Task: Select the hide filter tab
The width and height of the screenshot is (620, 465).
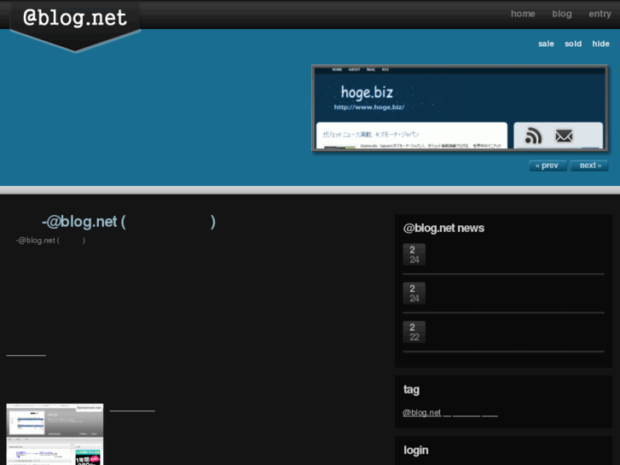Action: [x=600, y=44]
